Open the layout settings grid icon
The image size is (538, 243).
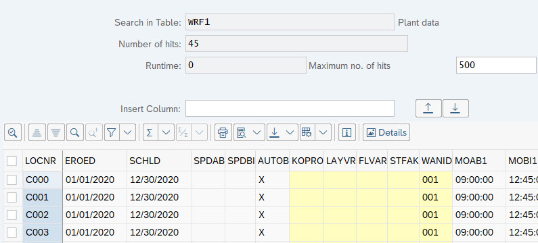[x=307, y=132]
